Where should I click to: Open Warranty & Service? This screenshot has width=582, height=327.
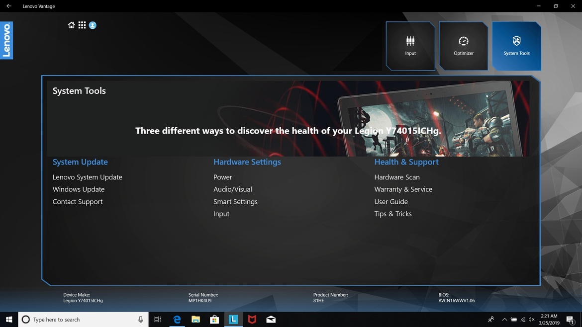pyautogui.click(x=403, y=189)
